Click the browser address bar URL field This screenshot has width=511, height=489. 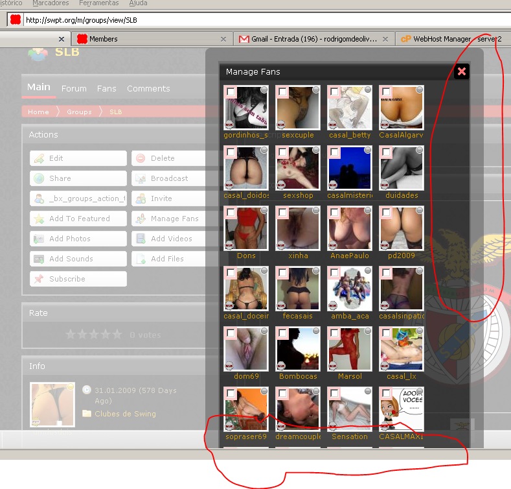click(x=267, y=20)
